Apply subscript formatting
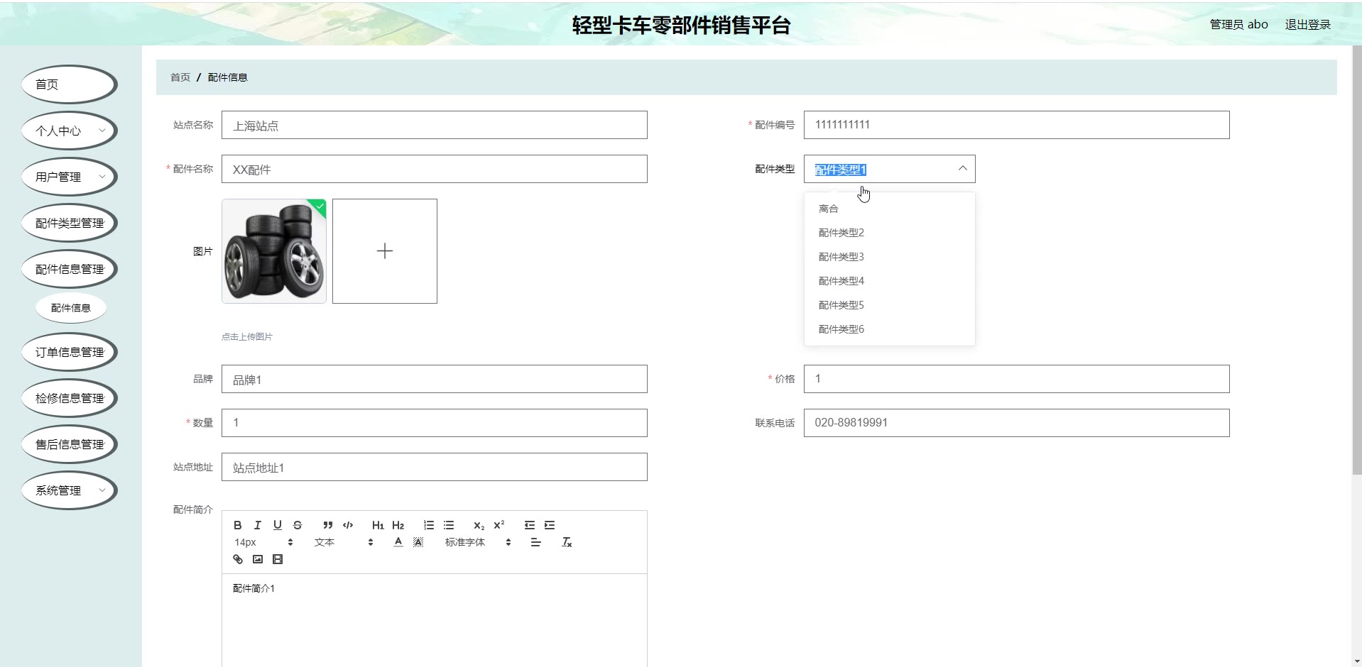 pos(479,525)
